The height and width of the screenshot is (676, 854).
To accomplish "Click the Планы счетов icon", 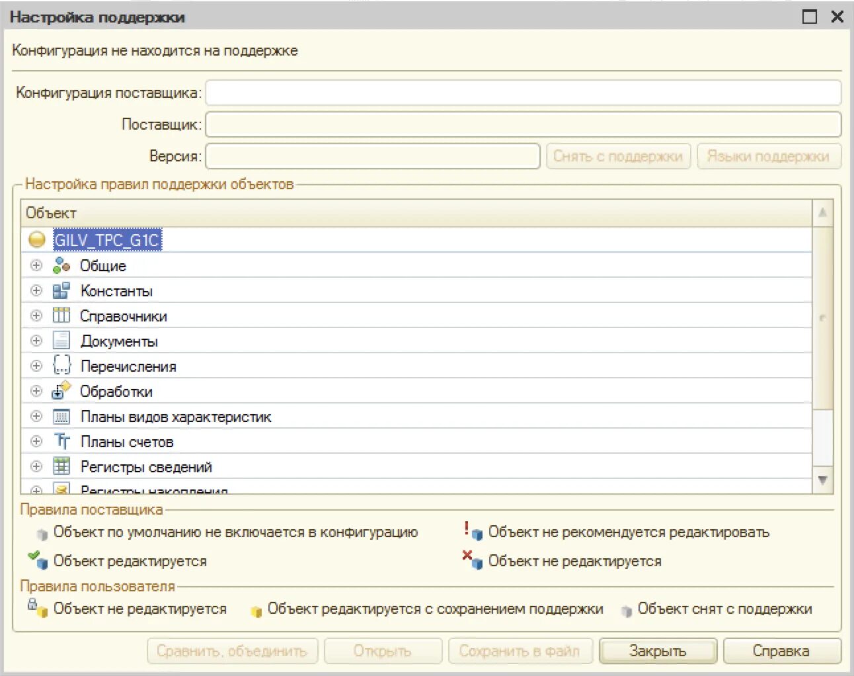I will coord(61,441).
